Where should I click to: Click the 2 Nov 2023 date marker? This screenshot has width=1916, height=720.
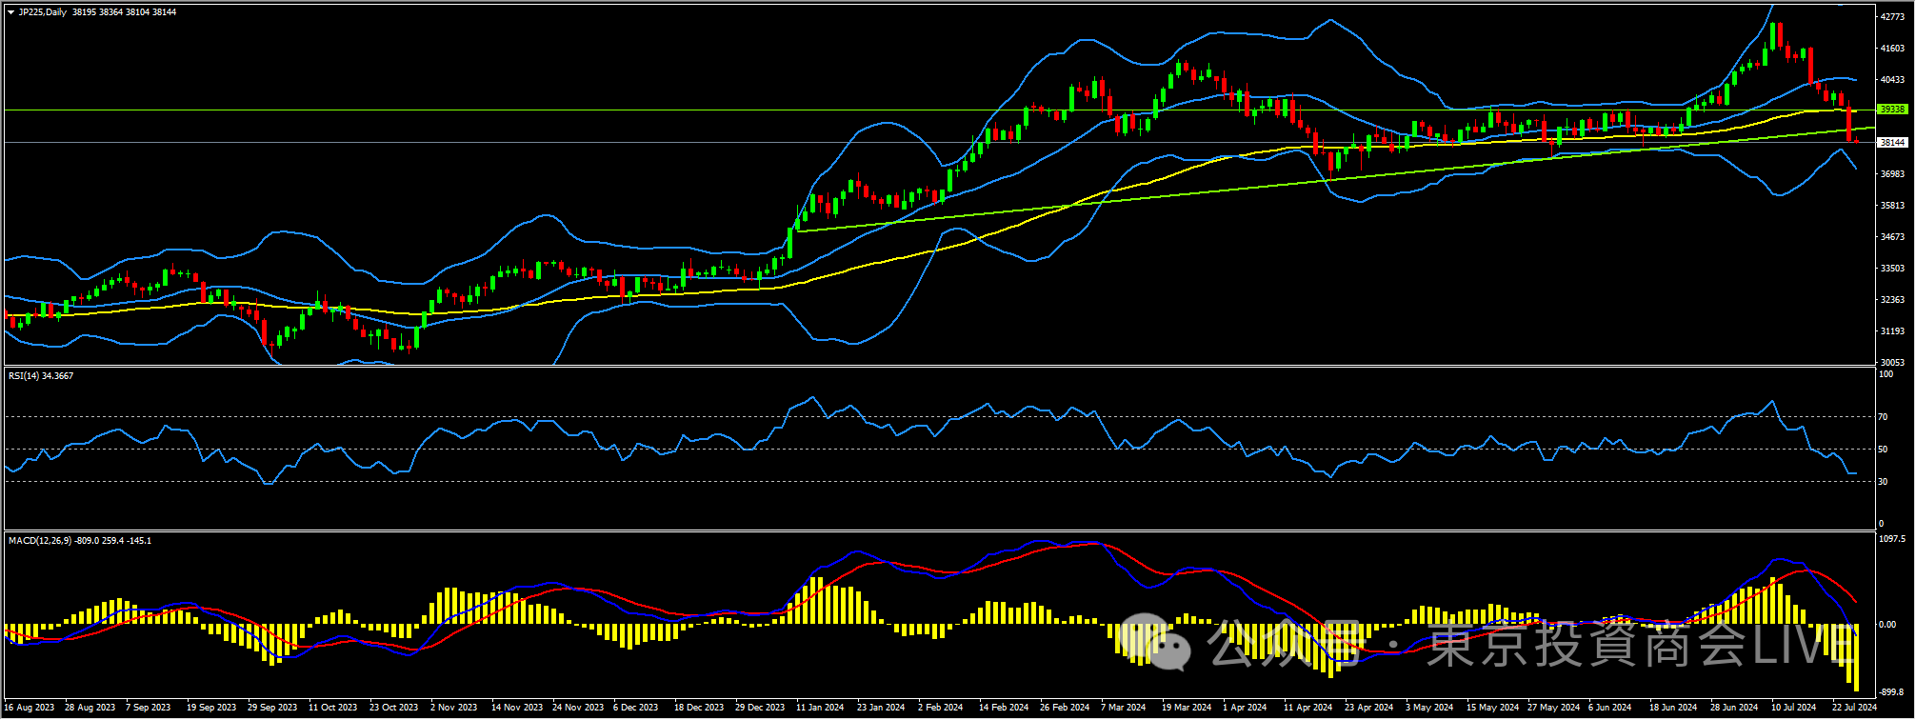(453, 708)
